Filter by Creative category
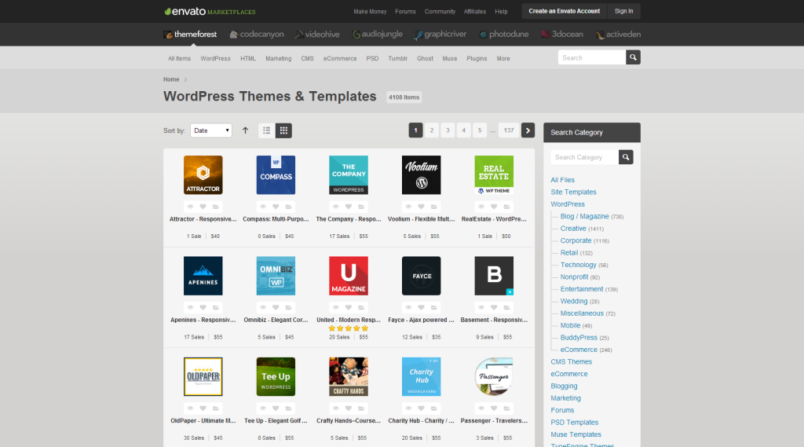Screen dimensions: 804x447 (x=573, y=229)
